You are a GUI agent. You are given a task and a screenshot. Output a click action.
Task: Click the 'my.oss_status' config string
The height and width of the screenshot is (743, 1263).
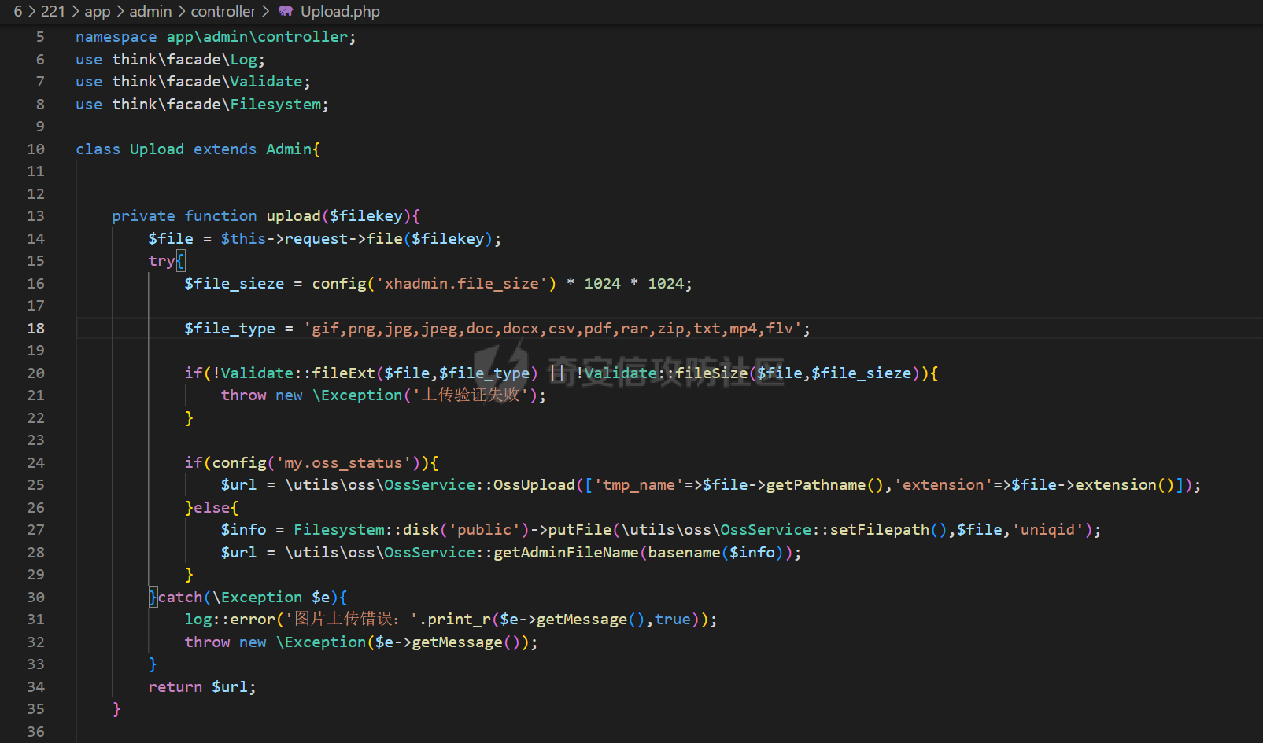point(344,463)
